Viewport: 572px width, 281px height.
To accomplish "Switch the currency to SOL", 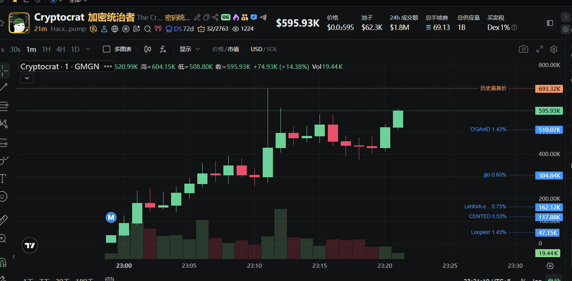I will pos(272,49).
